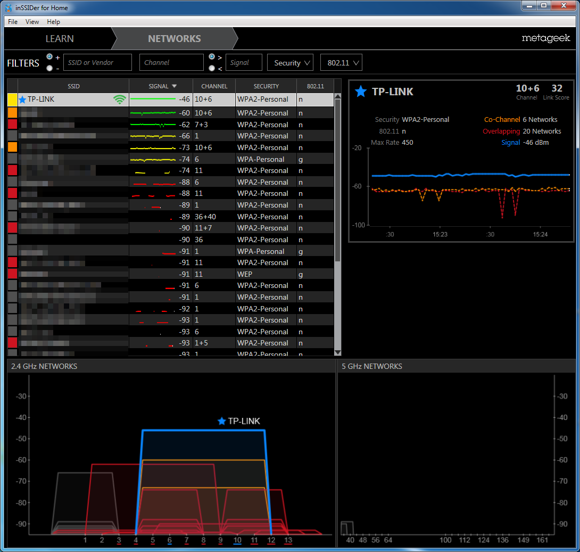Switch to the NETWORKS tab

click(175, 38)
